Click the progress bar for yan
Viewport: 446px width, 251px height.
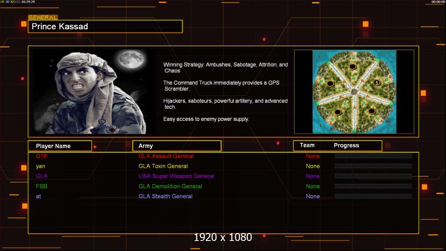point(373,166)
